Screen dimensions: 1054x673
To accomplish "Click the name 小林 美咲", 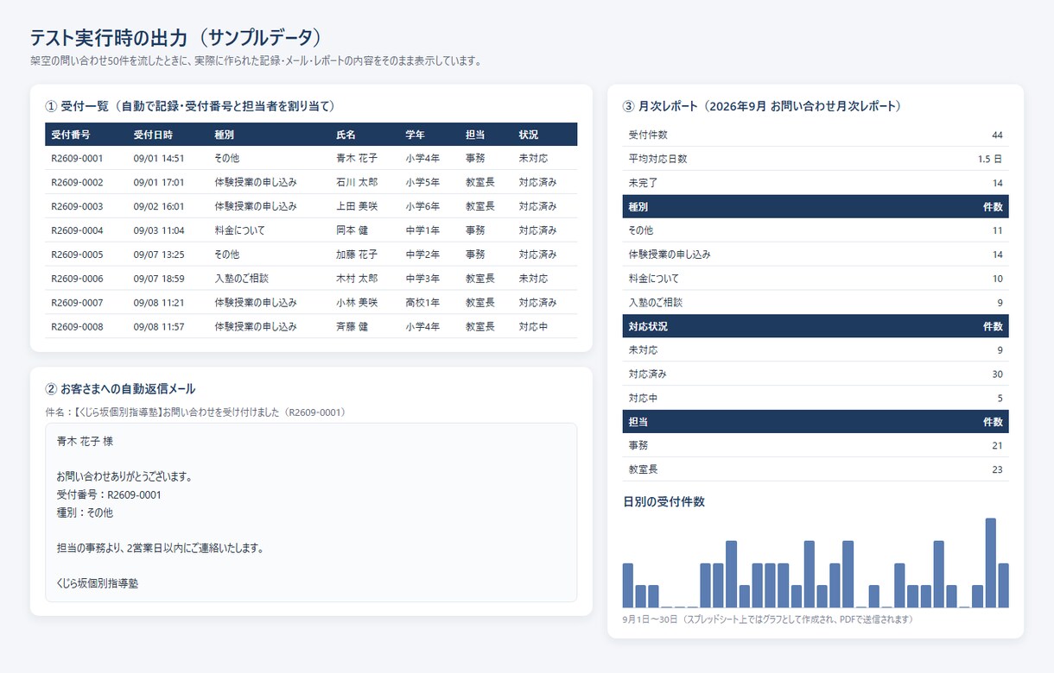I will coord(357,303).
